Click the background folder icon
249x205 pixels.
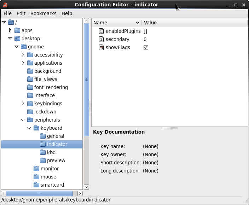(x=30, y=71)
